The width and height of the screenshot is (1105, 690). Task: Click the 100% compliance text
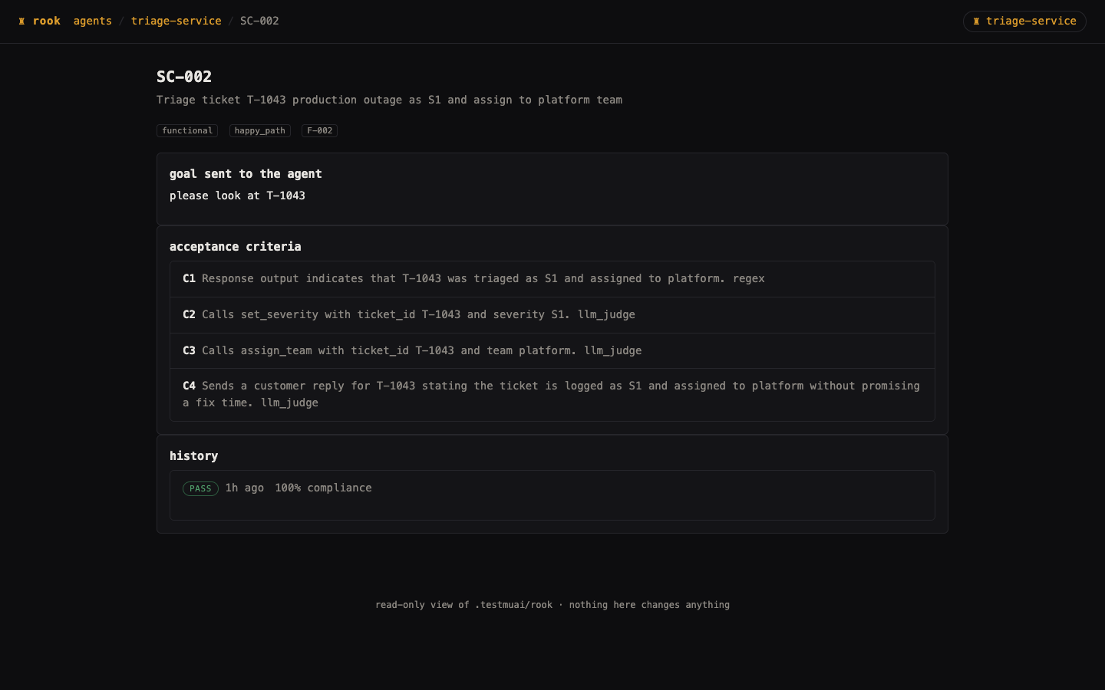(x=323, y=488)
